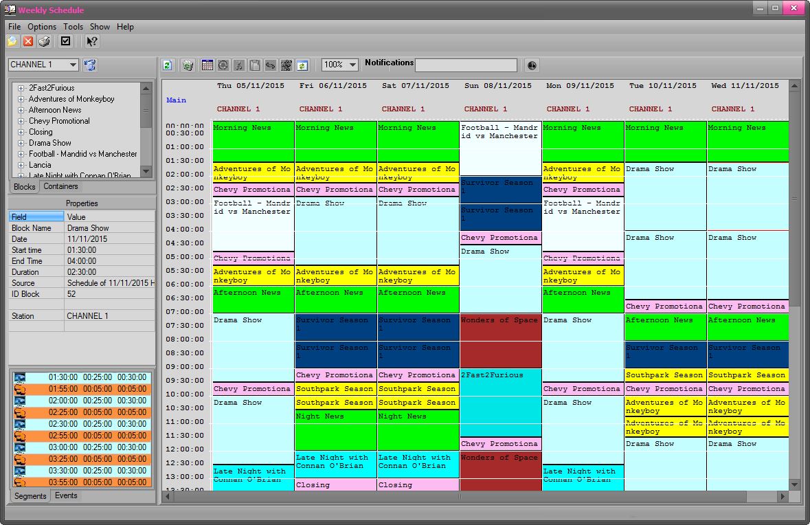Click the scissors cut icon
Image resolution: width=810 pixels, height=525 pixels.
pos(239,65)
